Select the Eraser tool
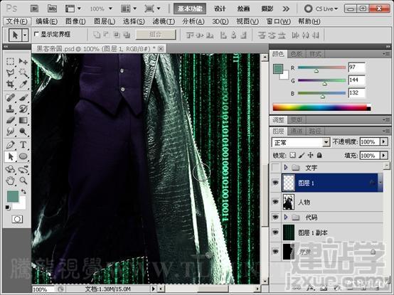The width and height of the screenshot is (394, 295). [10, 120]
